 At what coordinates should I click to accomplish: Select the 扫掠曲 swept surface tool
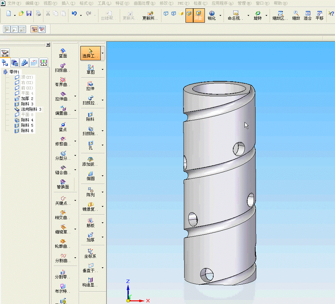(x=62, y=67)
